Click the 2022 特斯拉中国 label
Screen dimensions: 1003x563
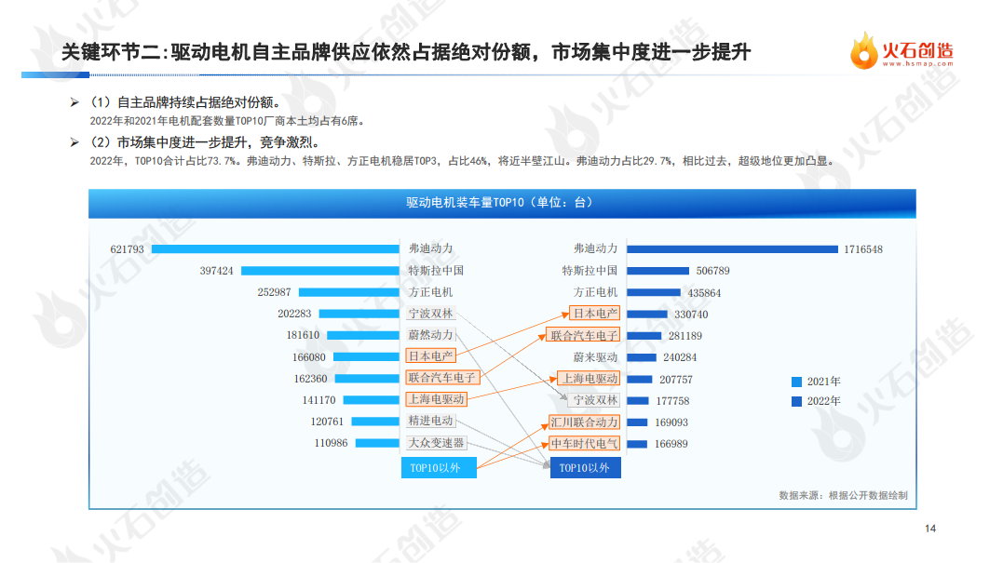pyautogui.click(x=590, y=270)
